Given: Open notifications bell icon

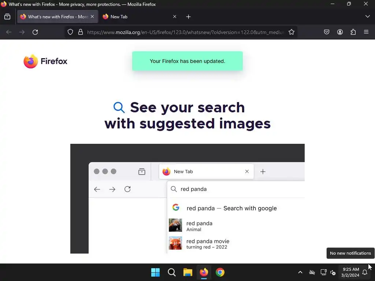Looking at the screenshot, I should (x=365, y=272).
